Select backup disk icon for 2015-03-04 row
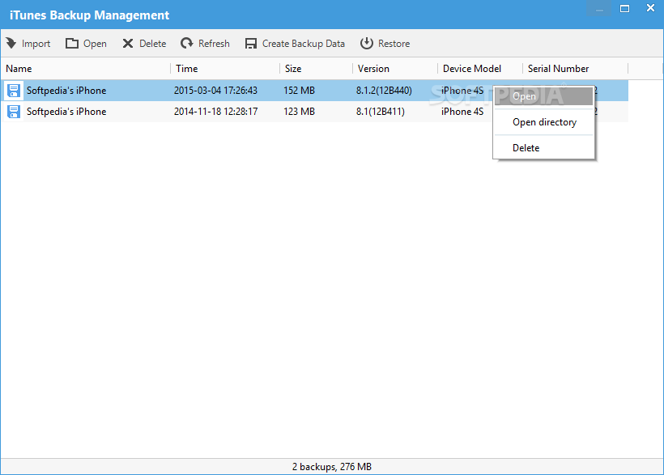This screenshot has width=664, height=475. (14, 91)
